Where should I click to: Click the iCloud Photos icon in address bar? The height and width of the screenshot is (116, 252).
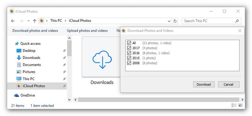coord(42,21)
